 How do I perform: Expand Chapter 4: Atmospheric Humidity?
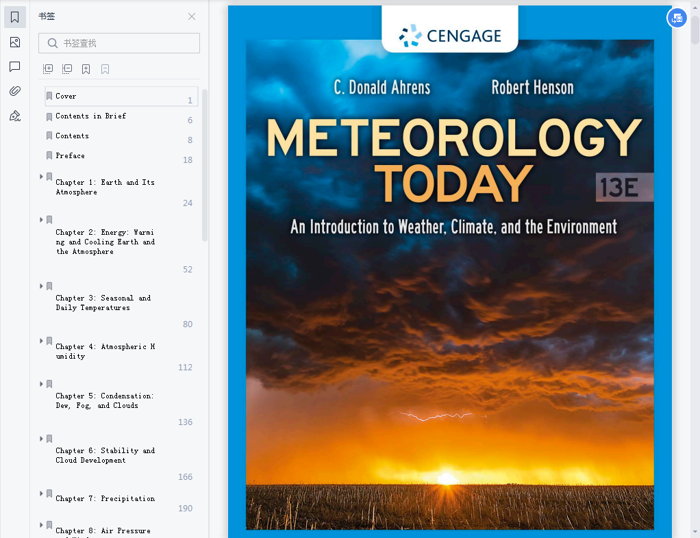[x=41, y=341]
